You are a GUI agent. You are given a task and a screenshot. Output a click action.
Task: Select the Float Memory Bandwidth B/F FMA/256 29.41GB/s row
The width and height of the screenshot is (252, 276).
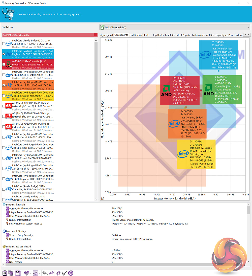click(x=124, y=216)
